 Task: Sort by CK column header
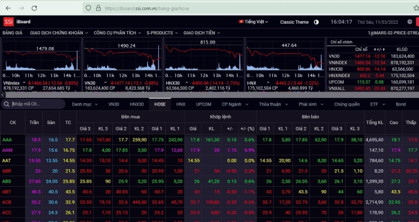point(13,122)
